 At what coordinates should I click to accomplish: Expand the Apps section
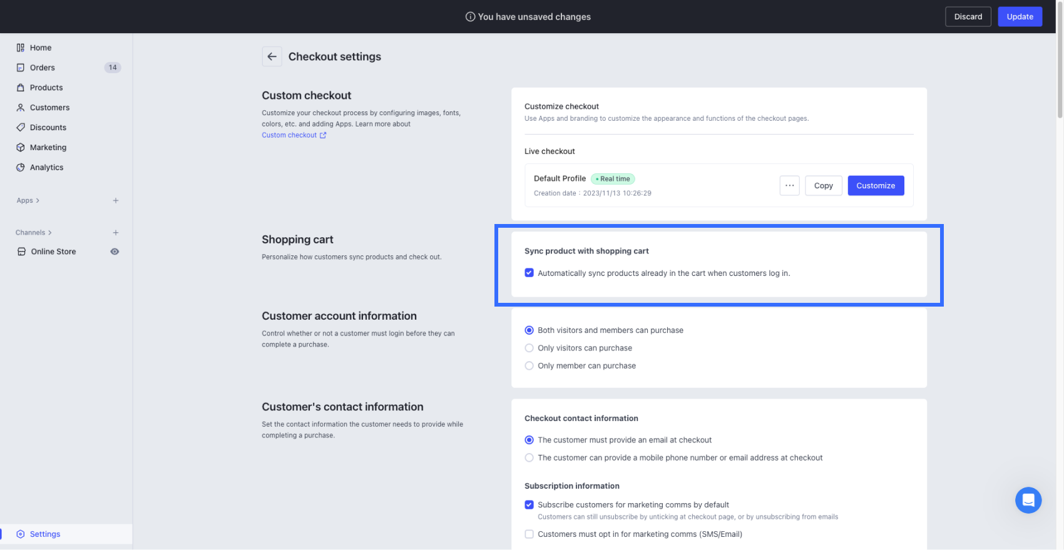coord(28,200)
